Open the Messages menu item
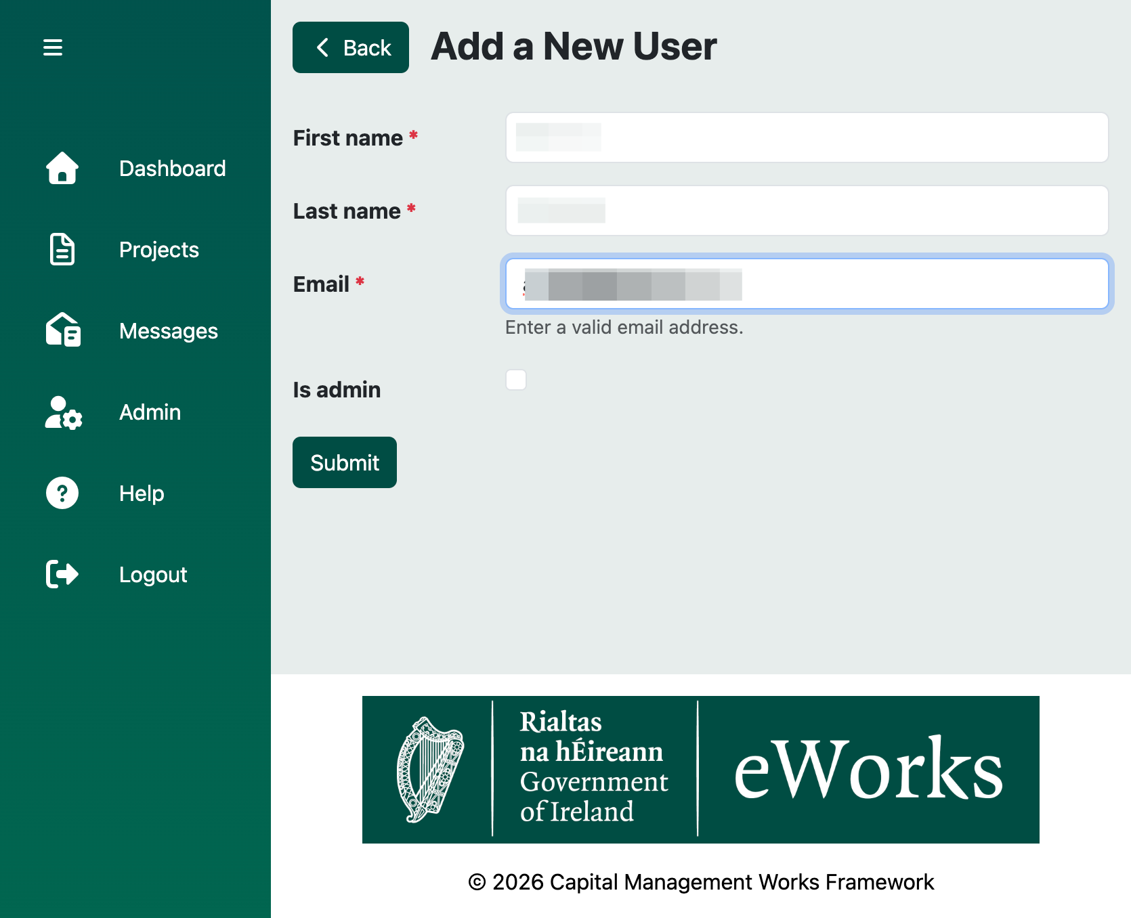This screenshot has width=1131, height=918. click(x=169, y=331)
